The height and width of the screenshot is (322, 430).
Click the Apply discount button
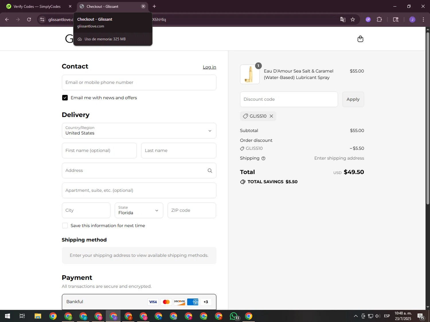click(353, 99)
